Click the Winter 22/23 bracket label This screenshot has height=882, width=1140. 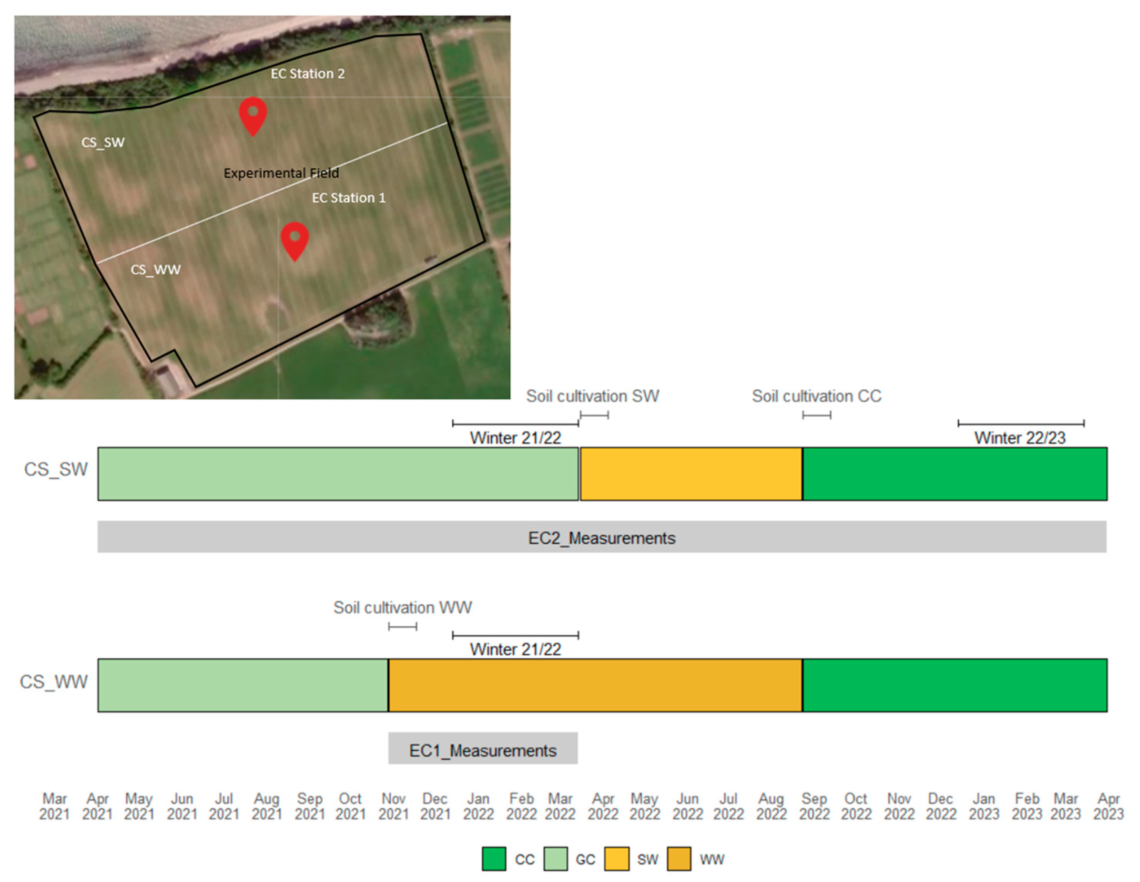coord(1019,438)
